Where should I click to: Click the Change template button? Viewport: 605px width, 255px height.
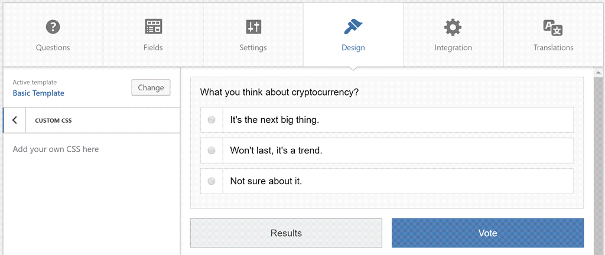click(151, 88)
